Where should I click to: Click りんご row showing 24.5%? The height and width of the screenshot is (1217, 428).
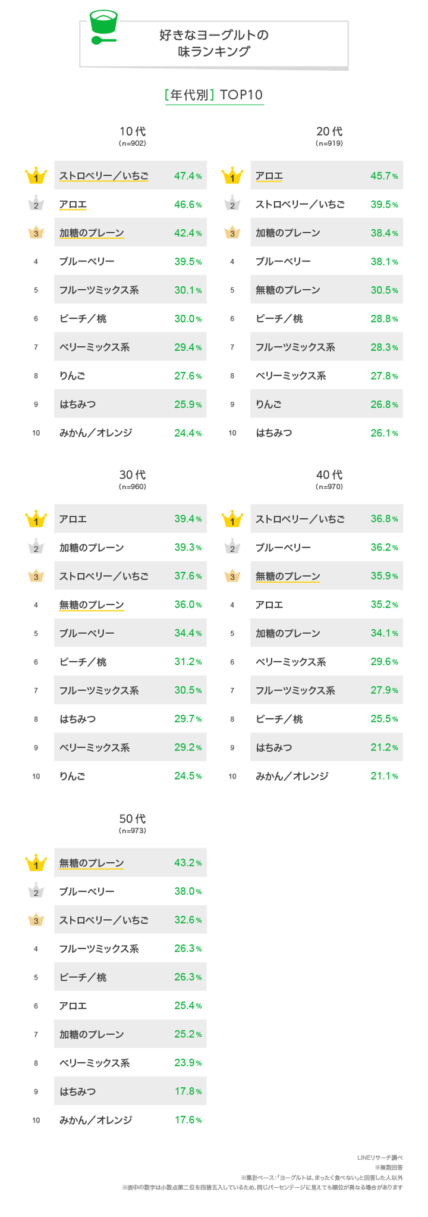(x=130, y=776)
